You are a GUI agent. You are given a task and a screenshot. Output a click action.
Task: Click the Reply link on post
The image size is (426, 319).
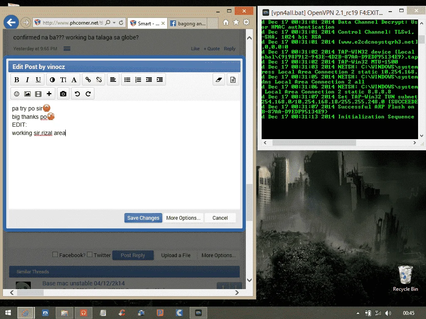click(230, 49)
